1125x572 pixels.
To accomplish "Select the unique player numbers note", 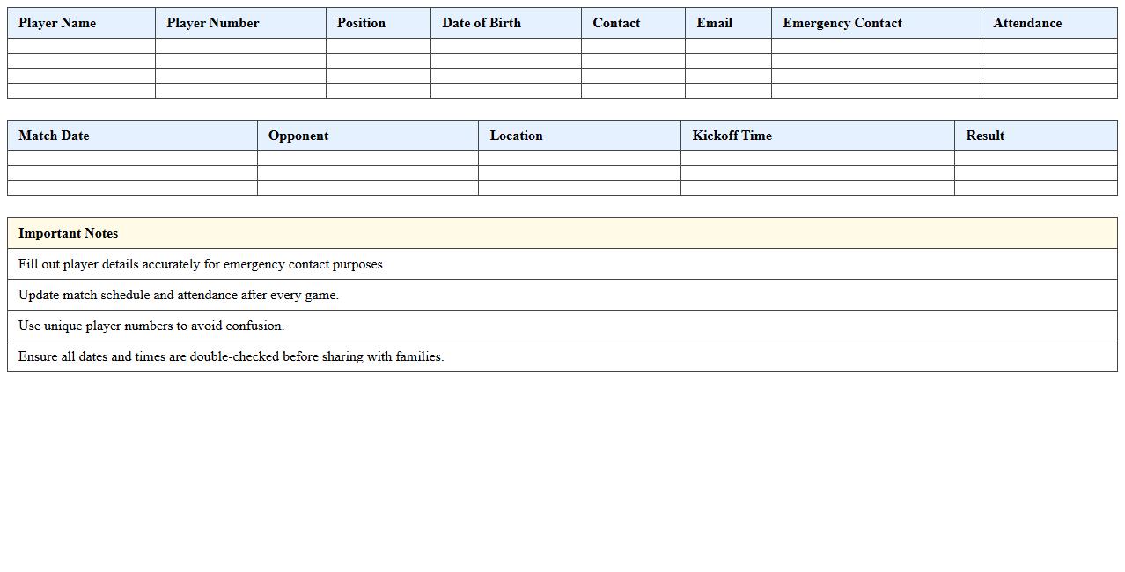I will coord(151,326).
